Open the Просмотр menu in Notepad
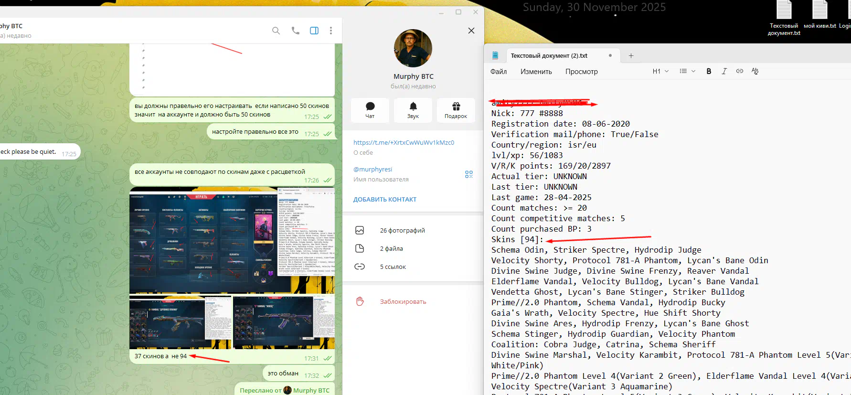 [581, 72]
